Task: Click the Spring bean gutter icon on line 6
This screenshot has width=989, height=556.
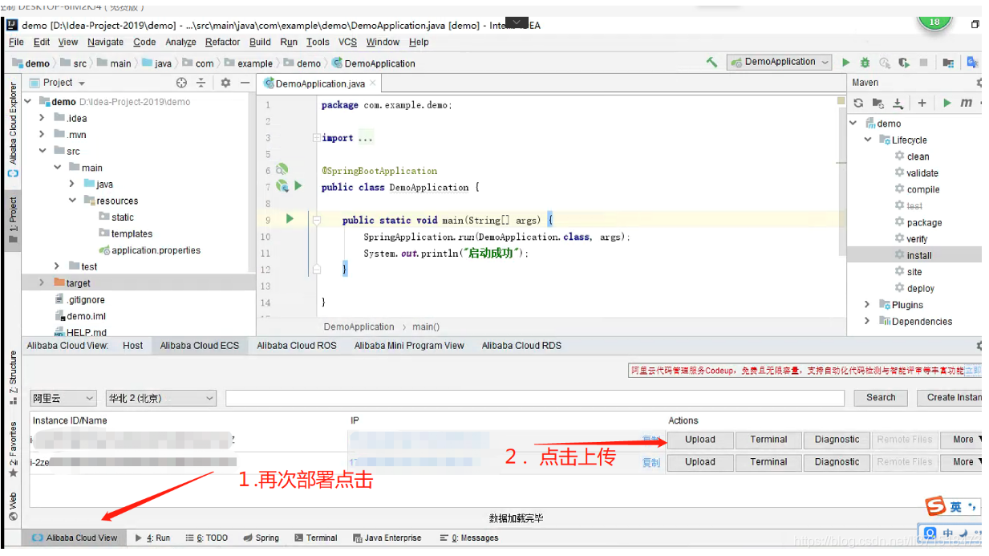Action: coord(282,169)
